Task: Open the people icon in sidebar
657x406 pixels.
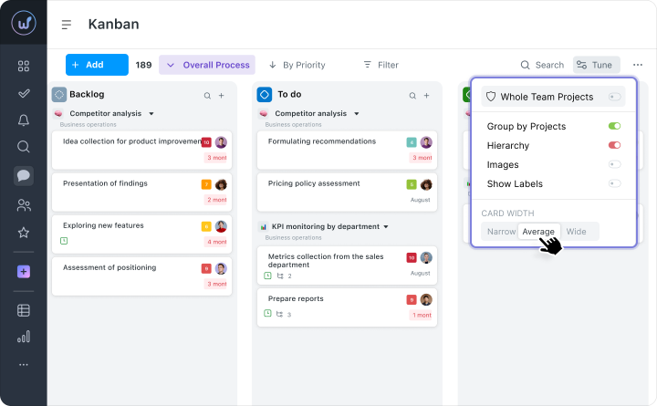Action: (24, 205)
